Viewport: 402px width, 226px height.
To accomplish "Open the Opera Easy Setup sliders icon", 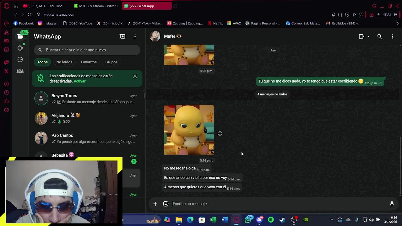I will 396,14.
